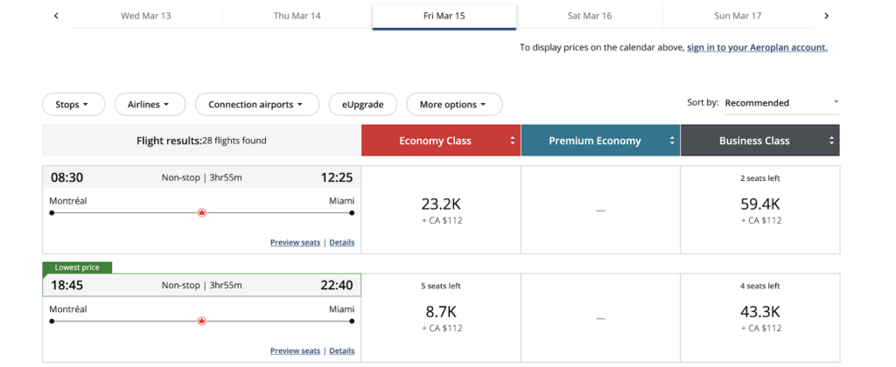Go to previous dates with left arrow

tap(56, 16)
